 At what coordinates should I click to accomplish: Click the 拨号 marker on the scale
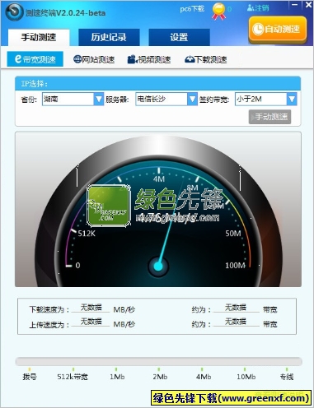30,377
